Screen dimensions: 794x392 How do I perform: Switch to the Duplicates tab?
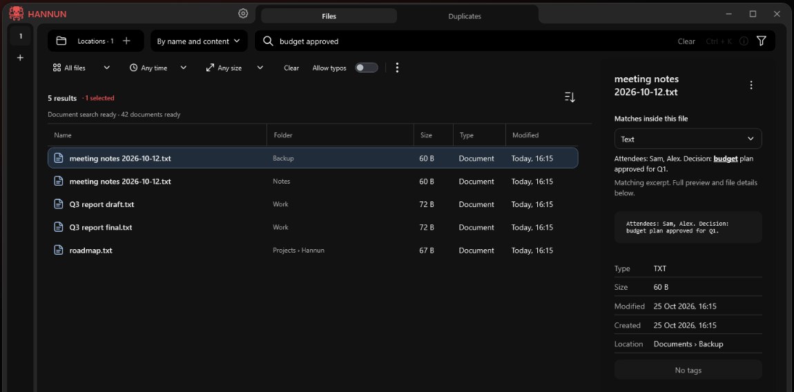[x=465, y=16]
